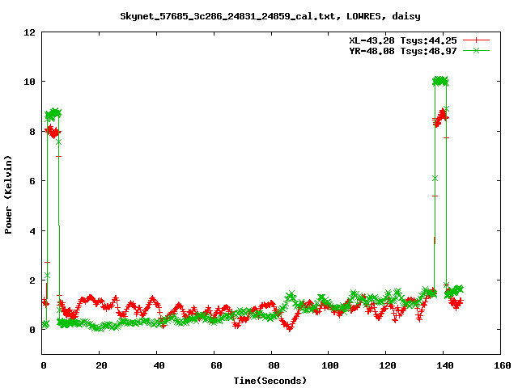Click the x-axis tick label 20
518x388 pixels.
(x=101, y=365)
